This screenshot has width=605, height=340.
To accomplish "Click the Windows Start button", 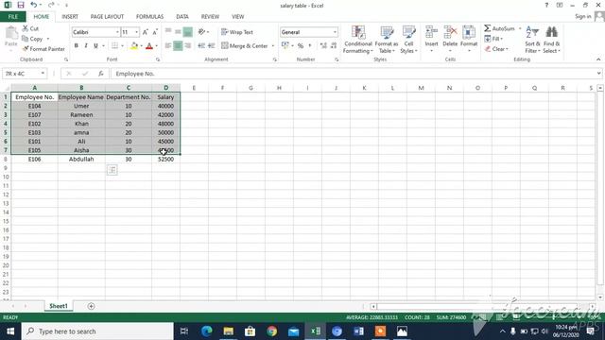I will 10,331.
